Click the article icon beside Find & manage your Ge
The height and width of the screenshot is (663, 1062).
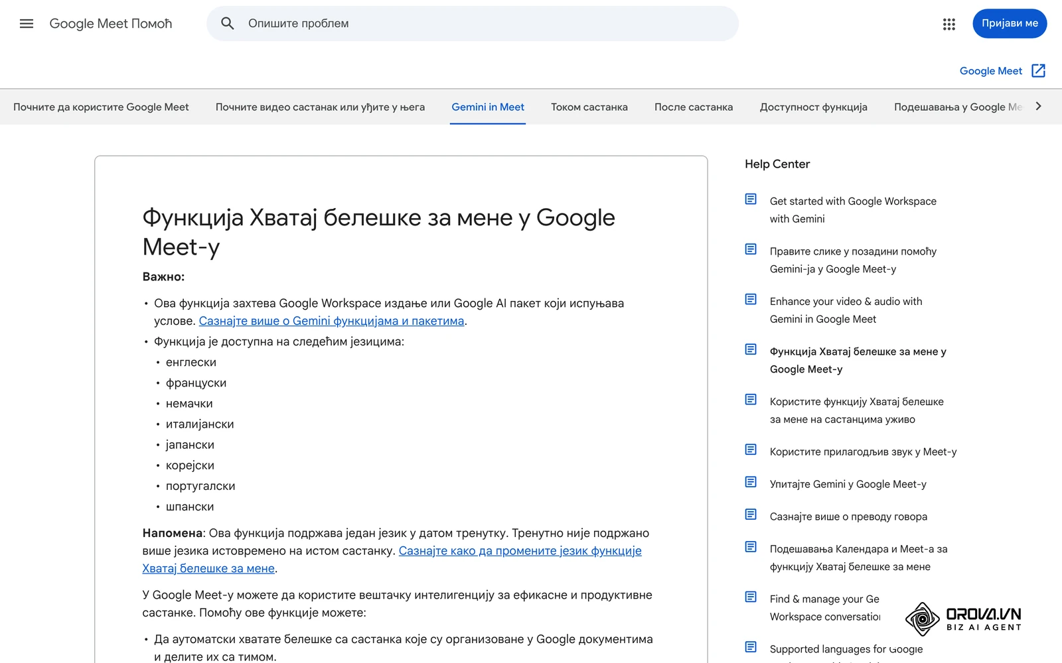pos(751,597)
